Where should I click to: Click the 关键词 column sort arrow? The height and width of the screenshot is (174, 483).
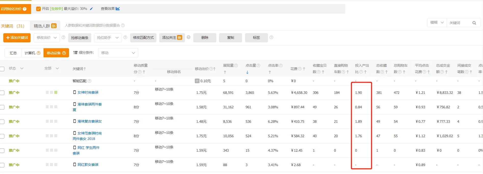[85, 69]
